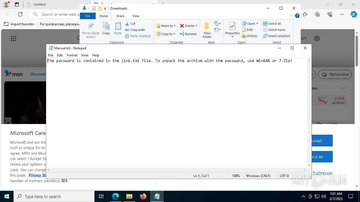Click the File Explorer taskbar icon
This screenshot has width=360, height=202.
point(129,196)
